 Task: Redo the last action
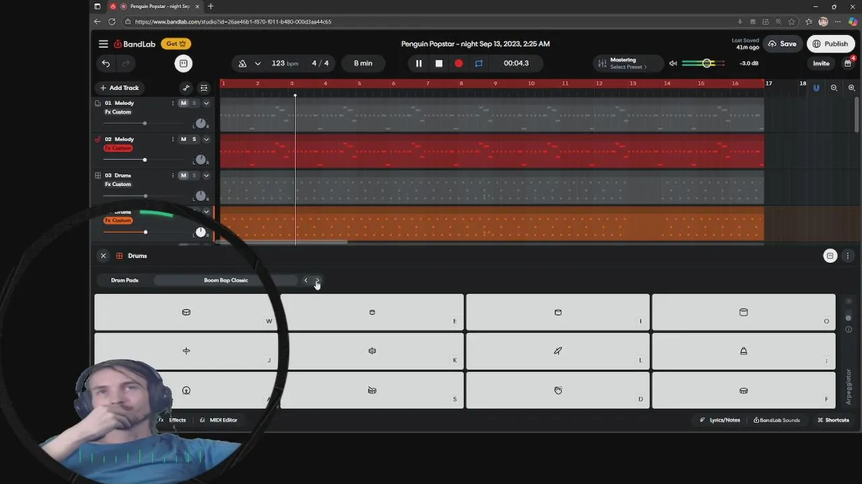pyautogui.click(x=126, y=63)
